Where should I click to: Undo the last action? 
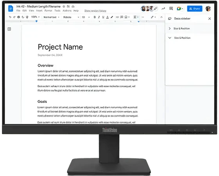[x=10, y=17]
